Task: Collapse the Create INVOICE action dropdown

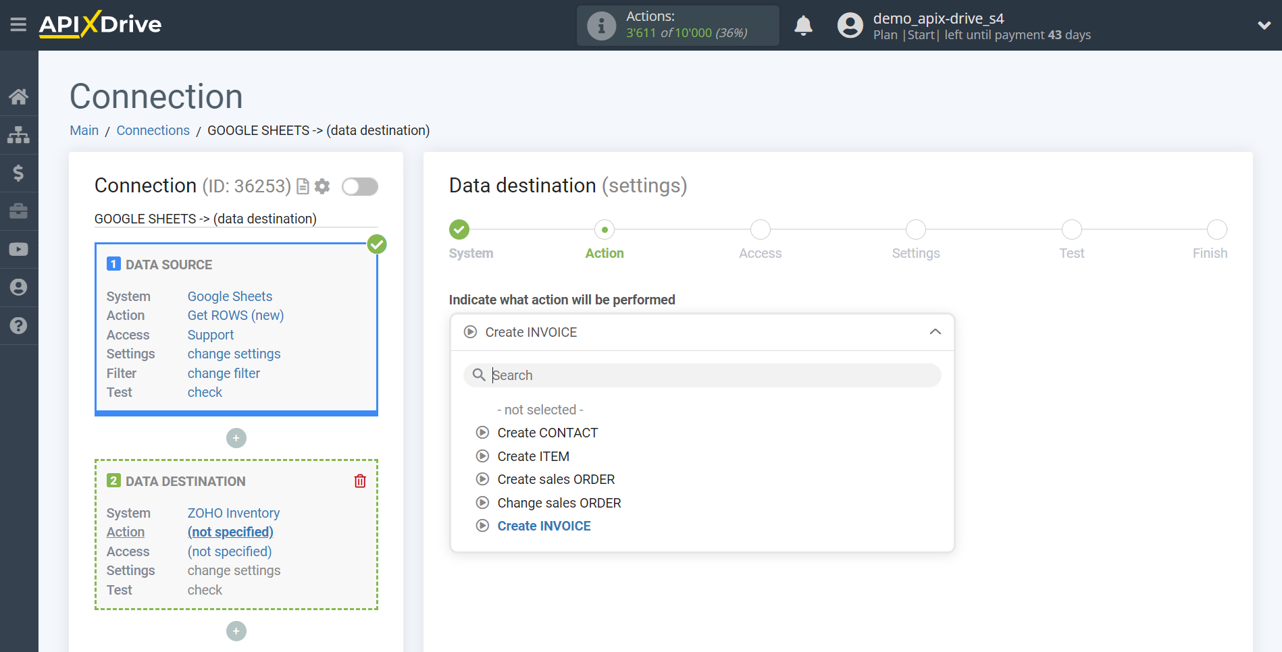Action: tap(702, 332)
